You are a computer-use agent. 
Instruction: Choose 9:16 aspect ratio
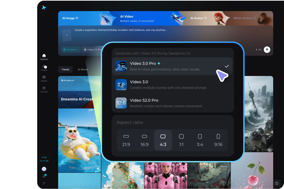tap(218, 140)
